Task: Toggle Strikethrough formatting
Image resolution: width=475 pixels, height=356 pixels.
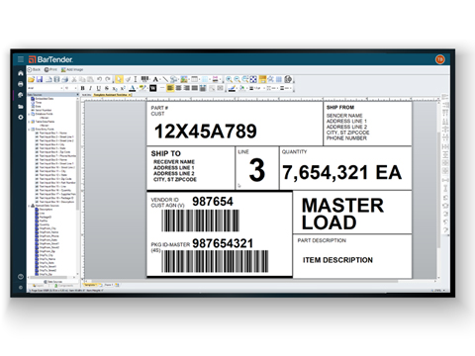Action: click(107, 88)
